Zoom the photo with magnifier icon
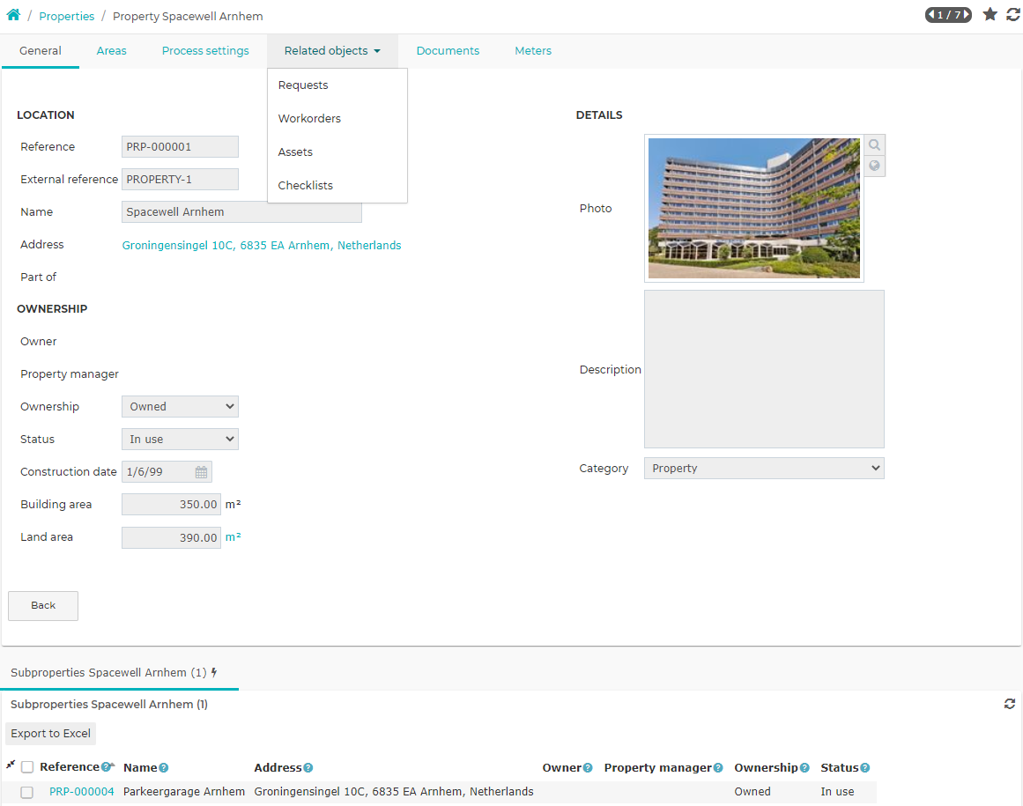This screenshot has height=806, width=1023. (x=874, y=144)
